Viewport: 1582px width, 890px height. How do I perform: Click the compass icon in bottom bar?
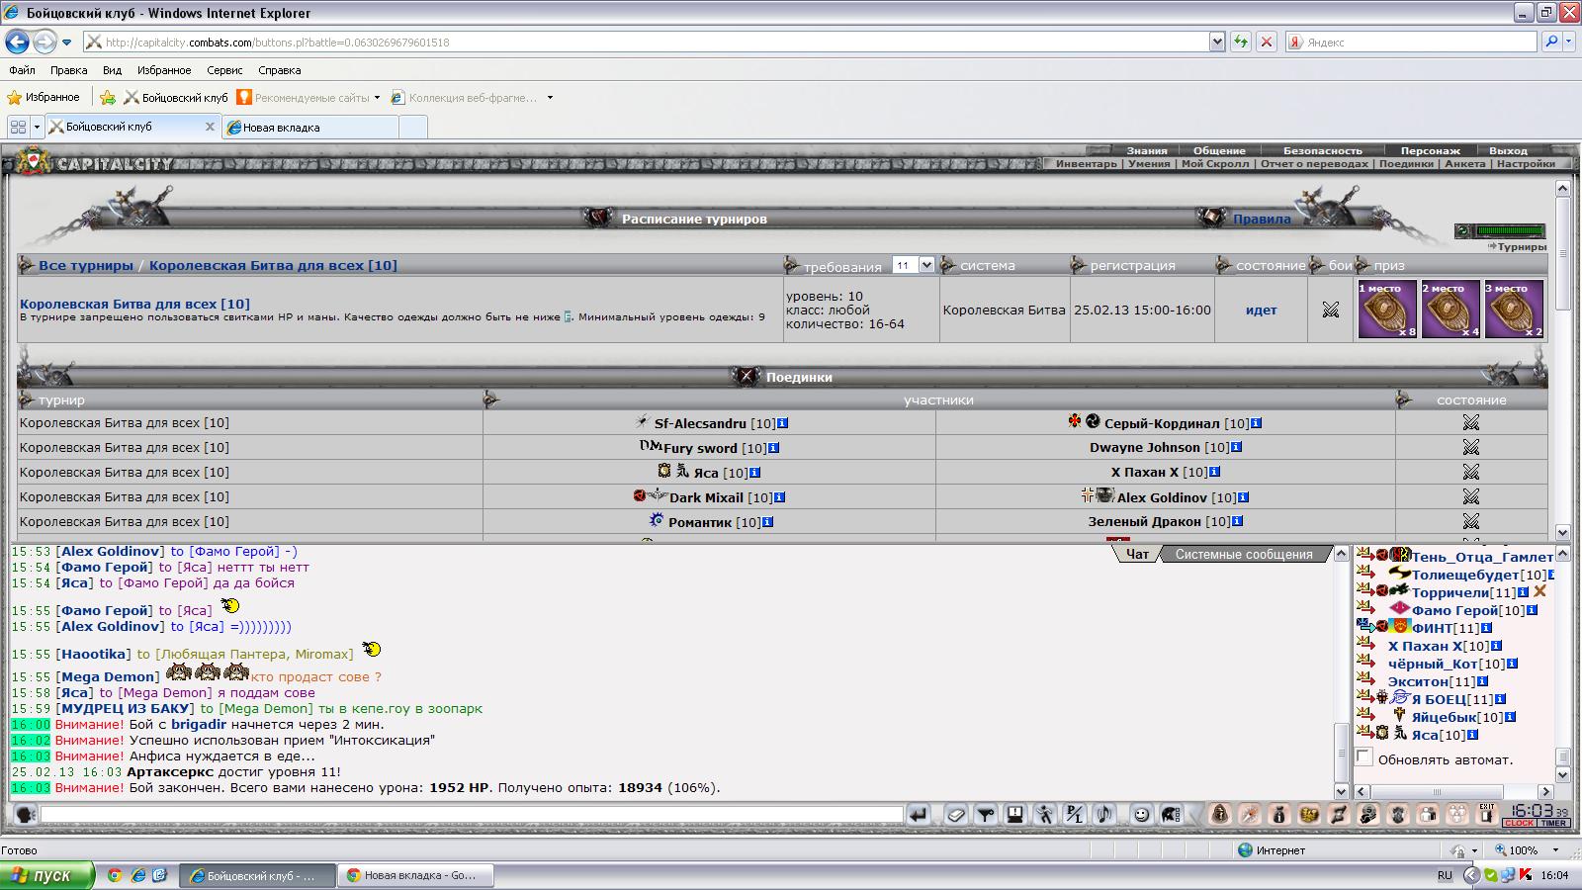tap(1250, 814)
